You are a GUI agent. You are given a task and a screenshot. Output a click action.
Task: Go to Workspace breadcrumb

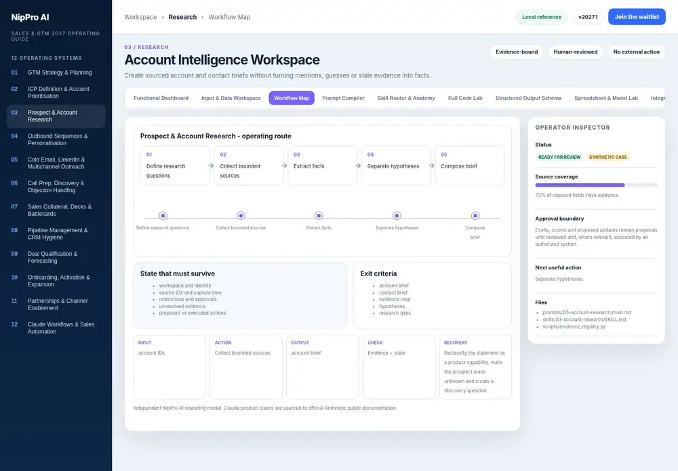(x=140, y=18)
